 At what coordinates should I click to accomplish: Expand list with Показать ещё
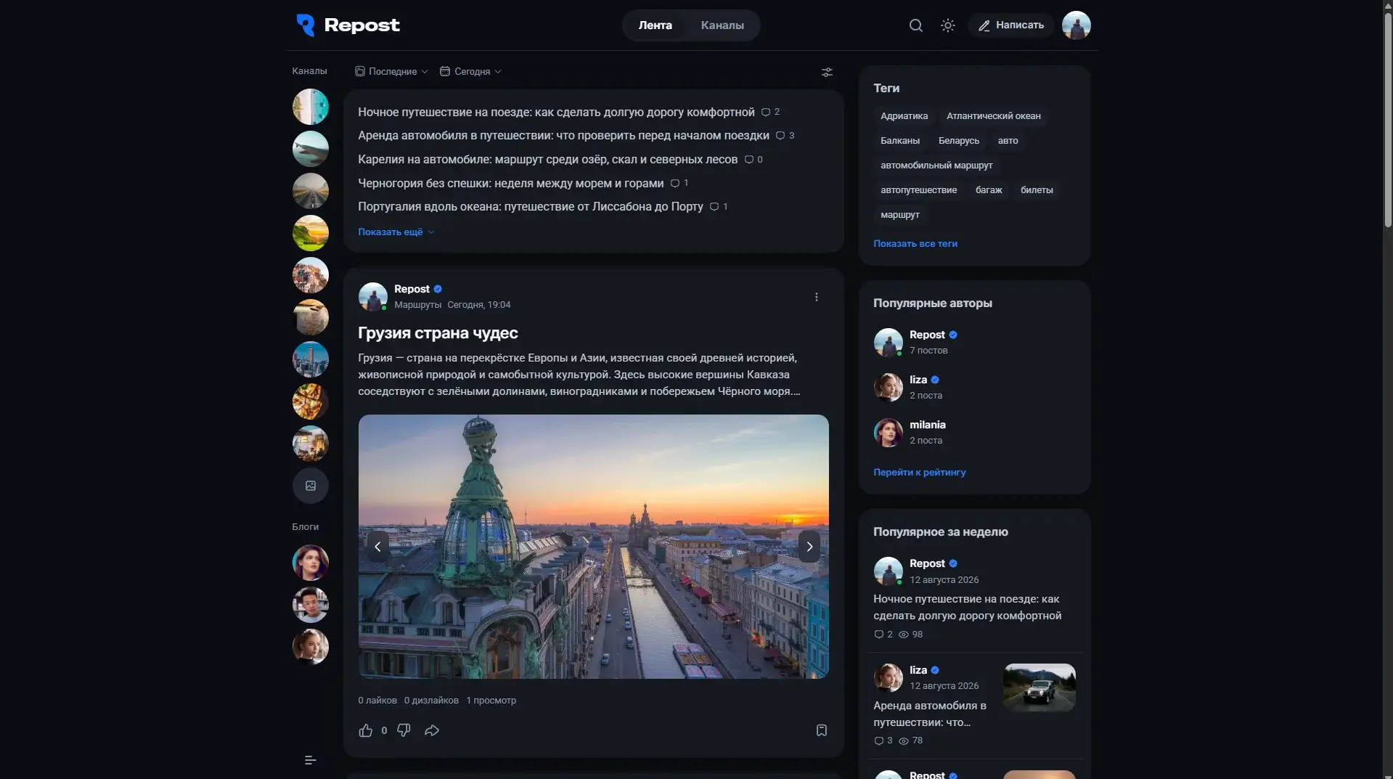[x=396, y=232]
